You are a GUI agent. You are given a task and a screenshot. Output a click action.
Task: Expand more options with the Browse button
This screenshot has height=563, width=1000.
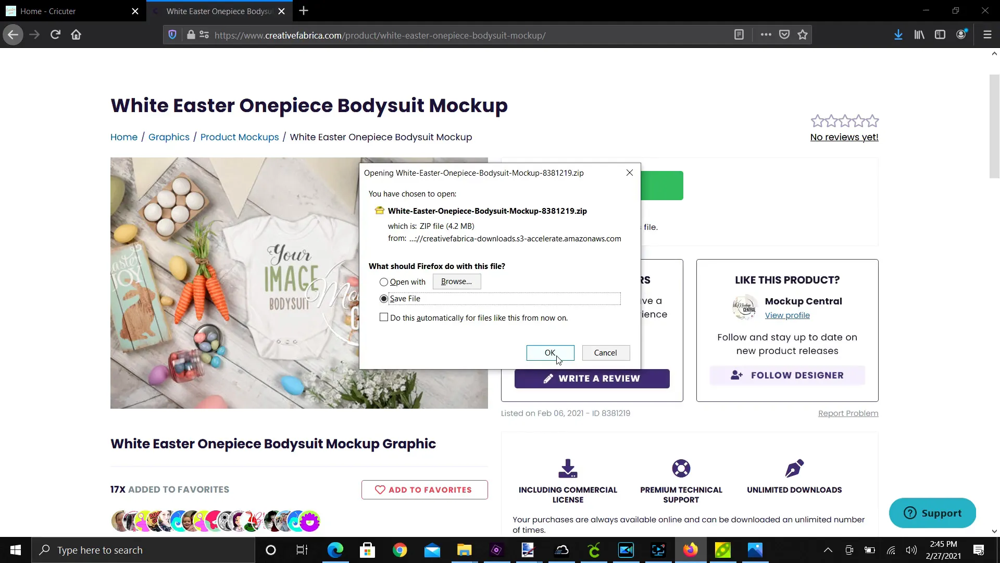[x=456, y=281]
